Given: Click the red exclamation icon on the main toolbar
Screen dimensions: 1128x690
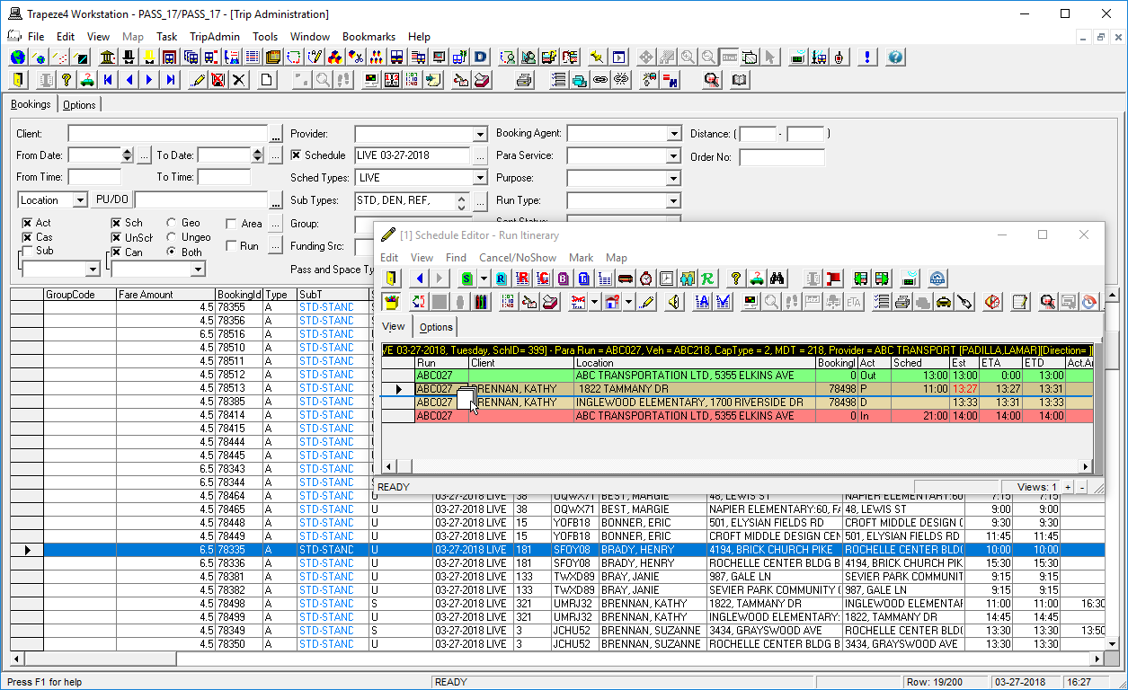Looking at the screenshot, I should click(867, 57).
